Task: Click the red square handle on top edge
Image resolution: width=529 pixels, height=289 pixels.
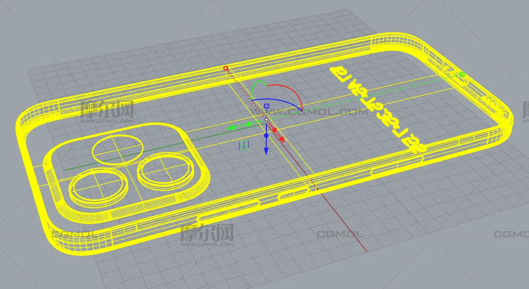Action: [226, 68]
